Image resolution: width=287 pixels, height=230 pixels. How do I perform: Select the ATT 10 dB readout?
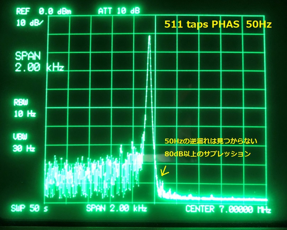click(x=119, y=11)
